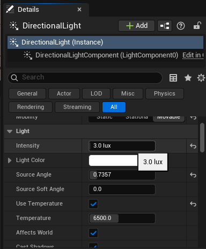Click the Temperature property label
206x249 pixels.
(x=33, y=218)
